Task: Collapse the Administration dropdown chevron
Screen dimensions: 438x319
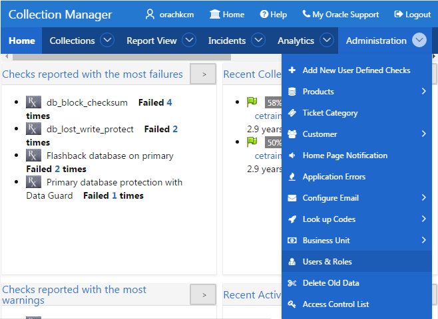Action: click(419, 40)
